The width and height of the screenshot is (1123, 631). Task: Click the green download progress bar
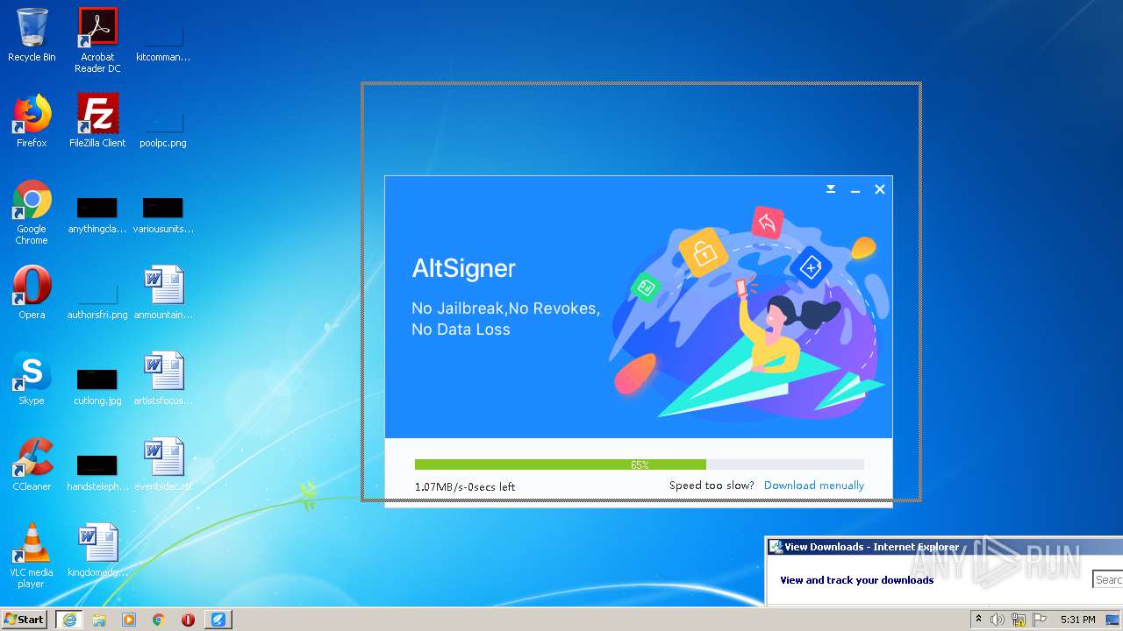[x=640, y=464]
